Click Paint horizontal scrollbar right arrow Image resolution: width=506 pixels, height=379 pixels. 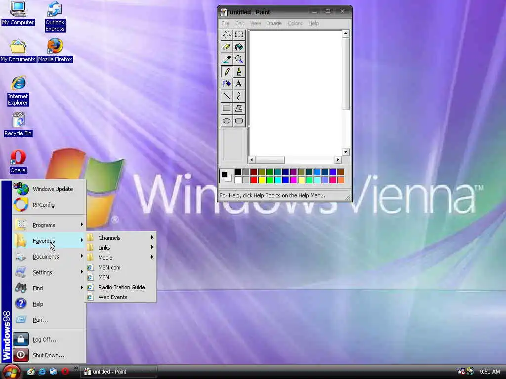[x=338, y=159]
